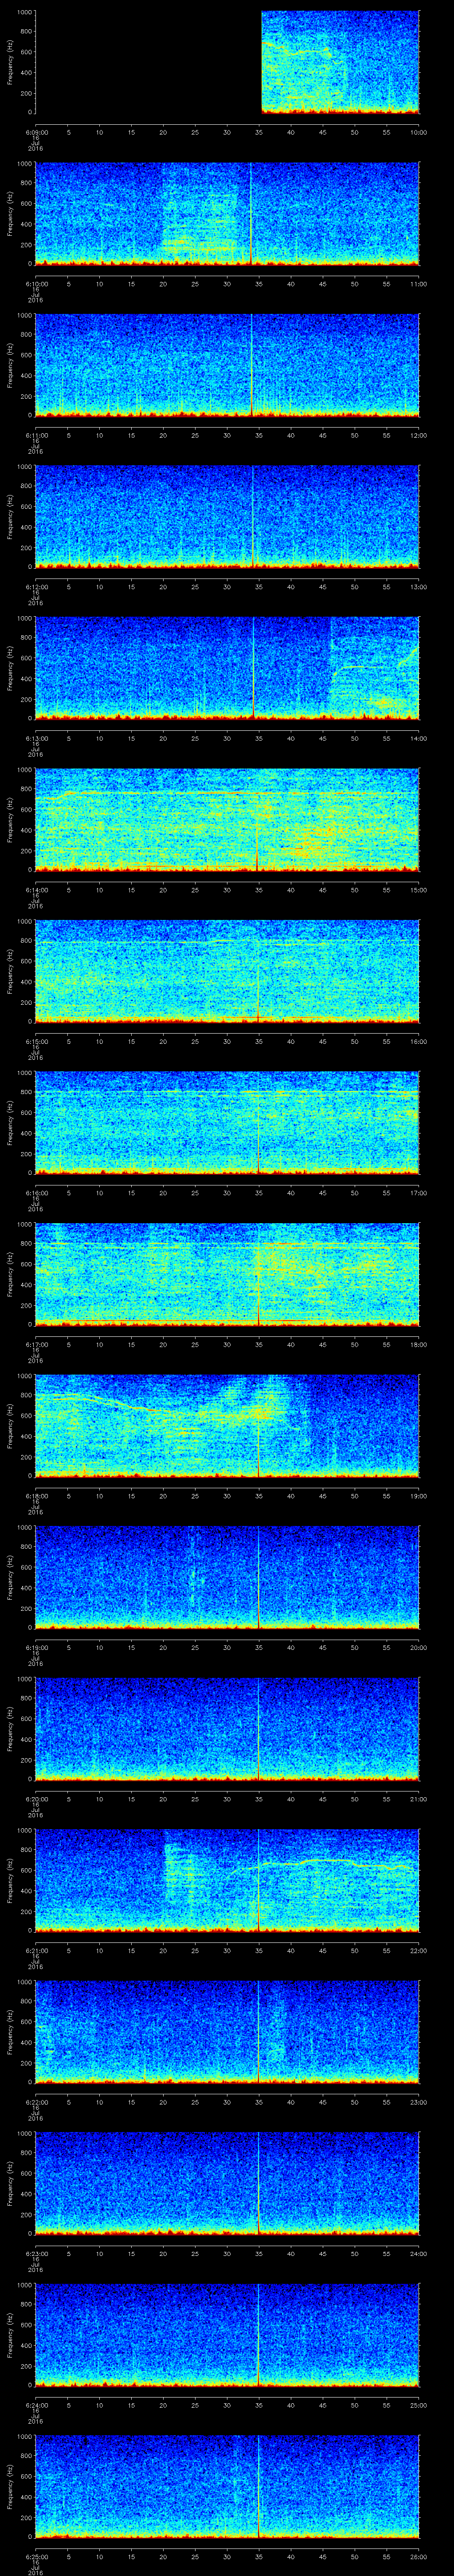Click the "18:00" end-time axis label
Image resolution: width=454 pixels, height=2576 pixels.
pos(418,1344)
